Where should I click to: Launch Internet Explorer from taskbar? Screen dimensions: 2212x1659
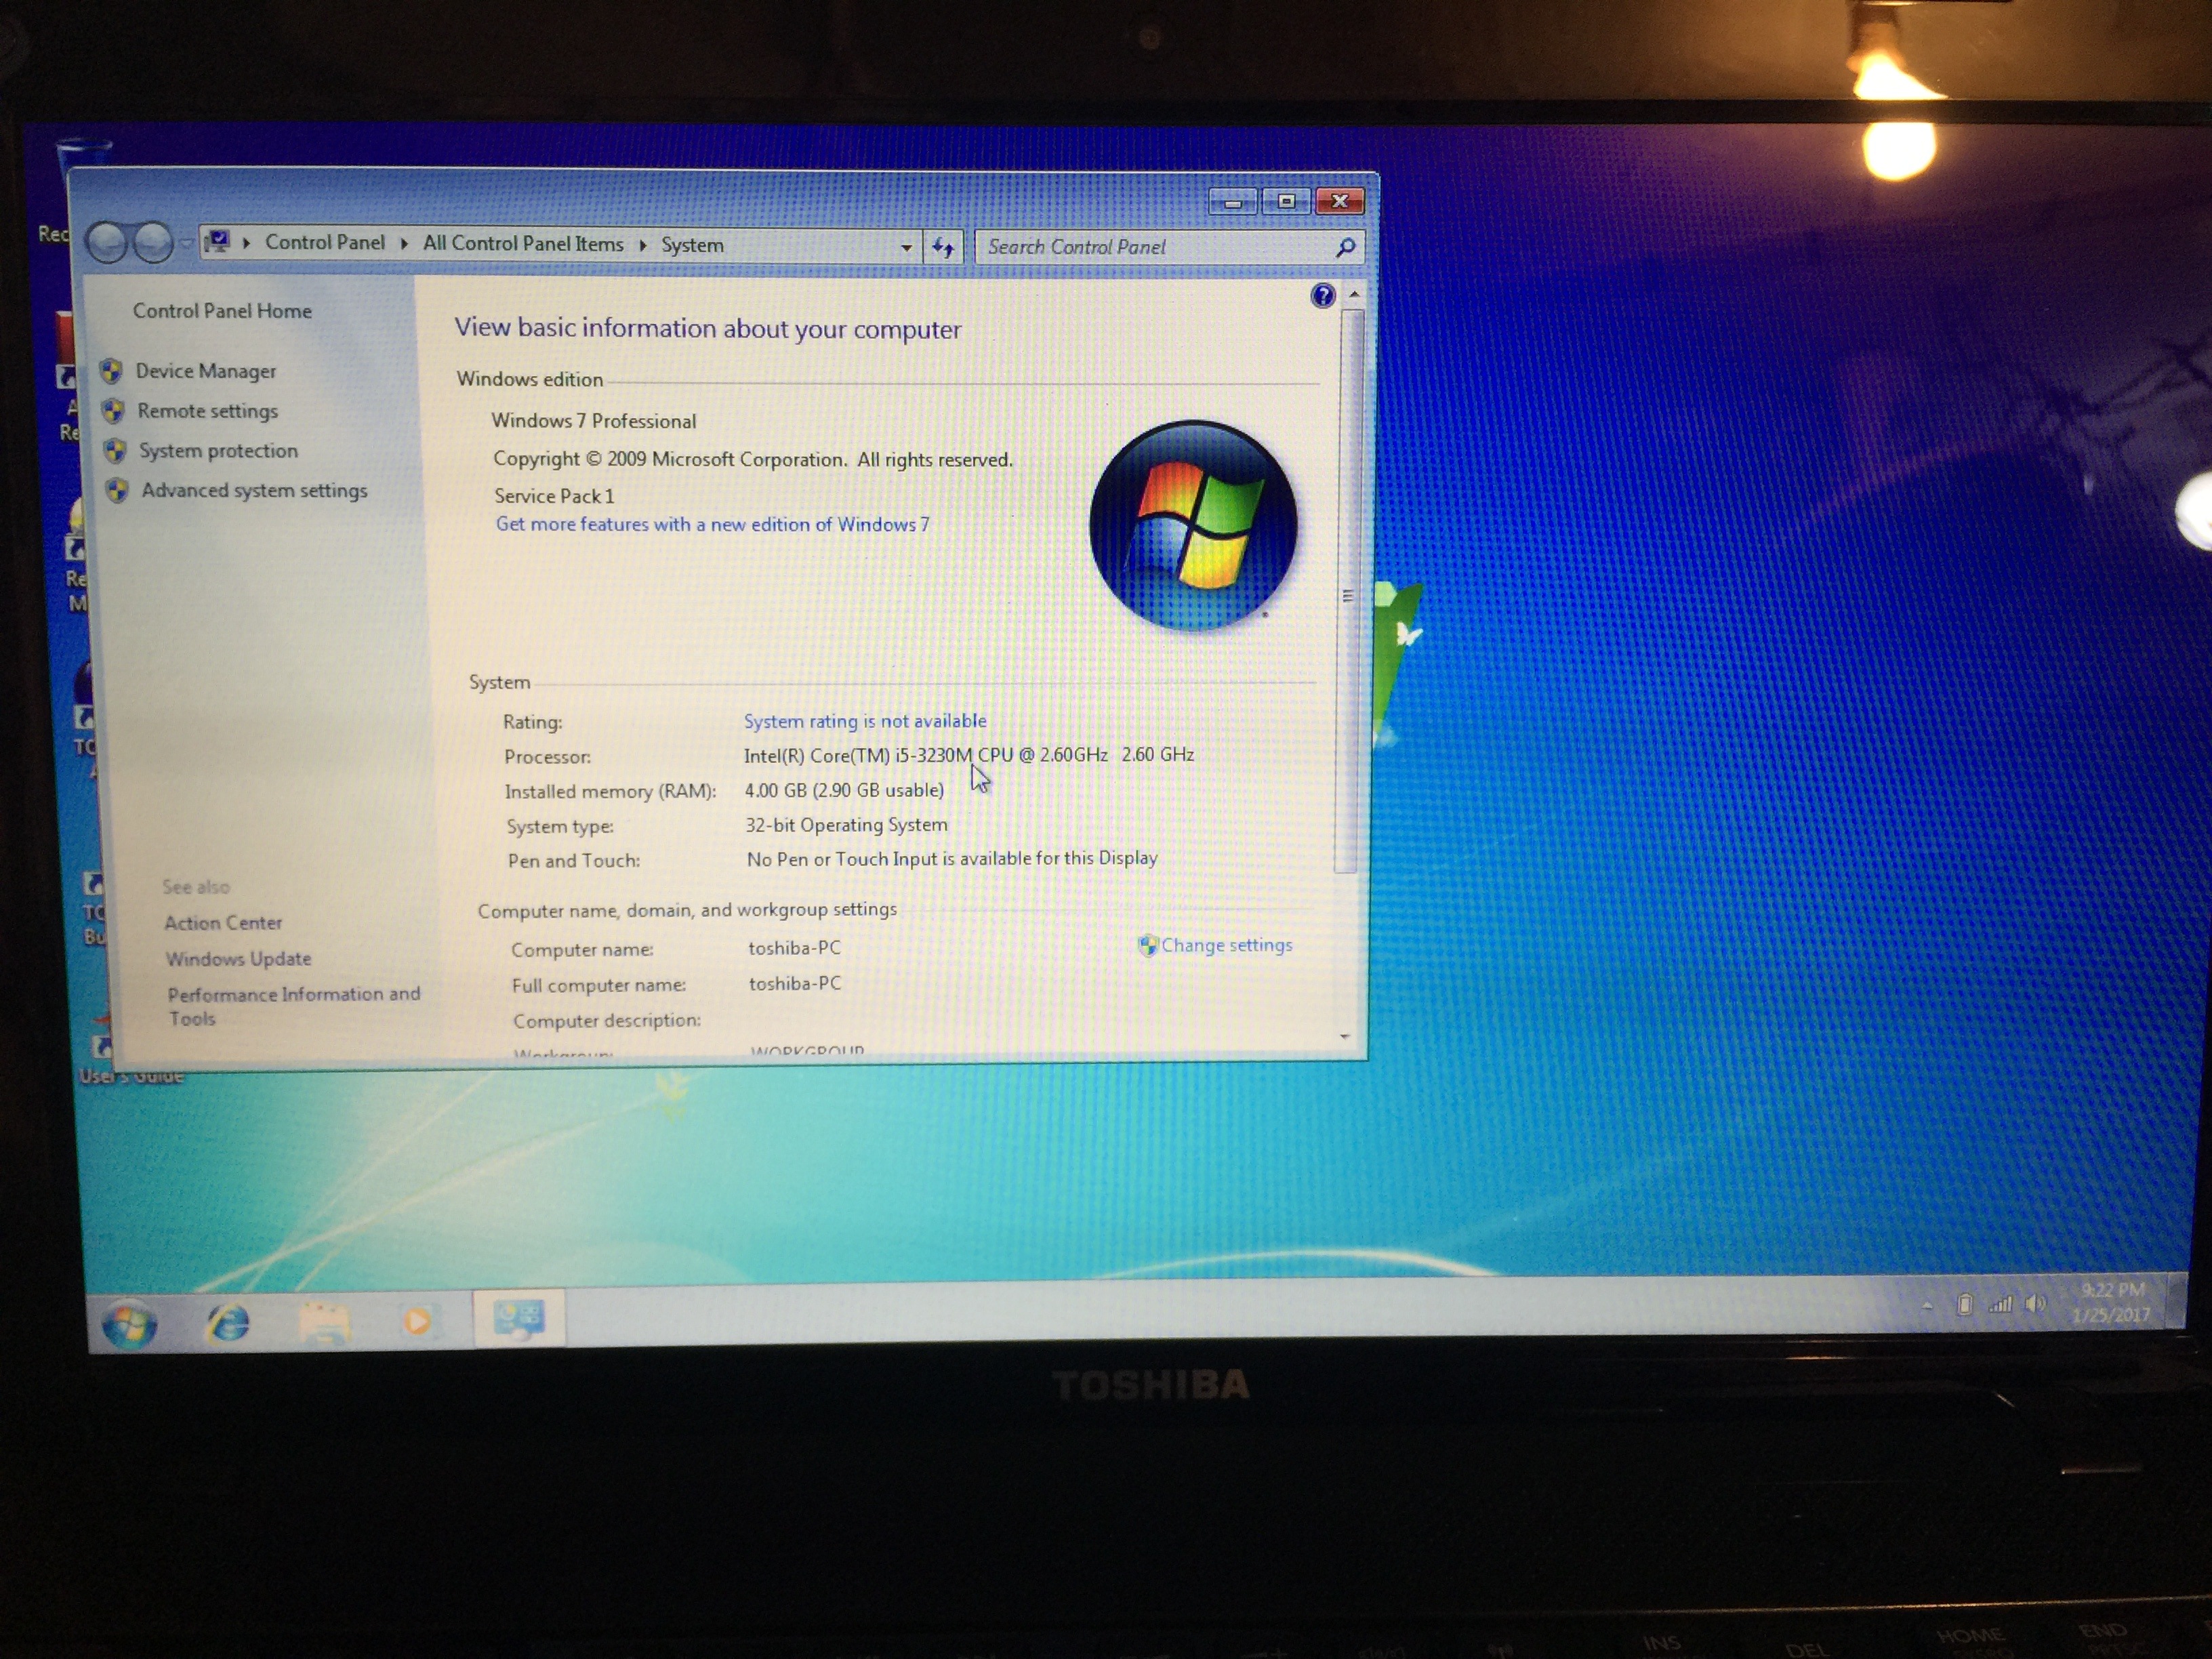click(x=228, y=1323)
